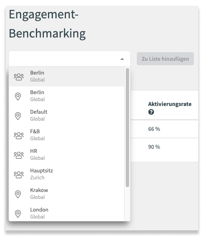
Task: Pick F&B Global from the list
Action: click(66, 135)
